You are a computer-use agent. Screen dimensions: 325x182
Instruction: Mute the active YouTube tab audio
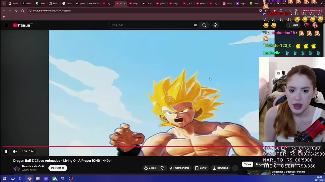point(121,3)
